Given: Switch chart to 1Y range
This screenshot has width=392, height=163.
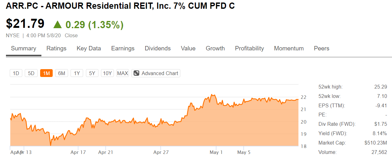Looking at the screenshot, I should pyautogui.click(x=77, y=73).
